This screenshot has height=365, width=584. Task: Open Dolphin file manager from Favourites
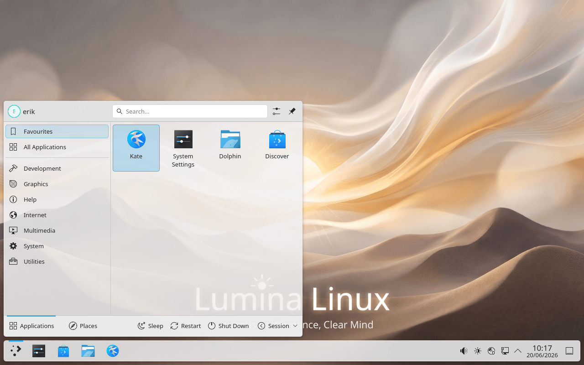coord(230,148)
